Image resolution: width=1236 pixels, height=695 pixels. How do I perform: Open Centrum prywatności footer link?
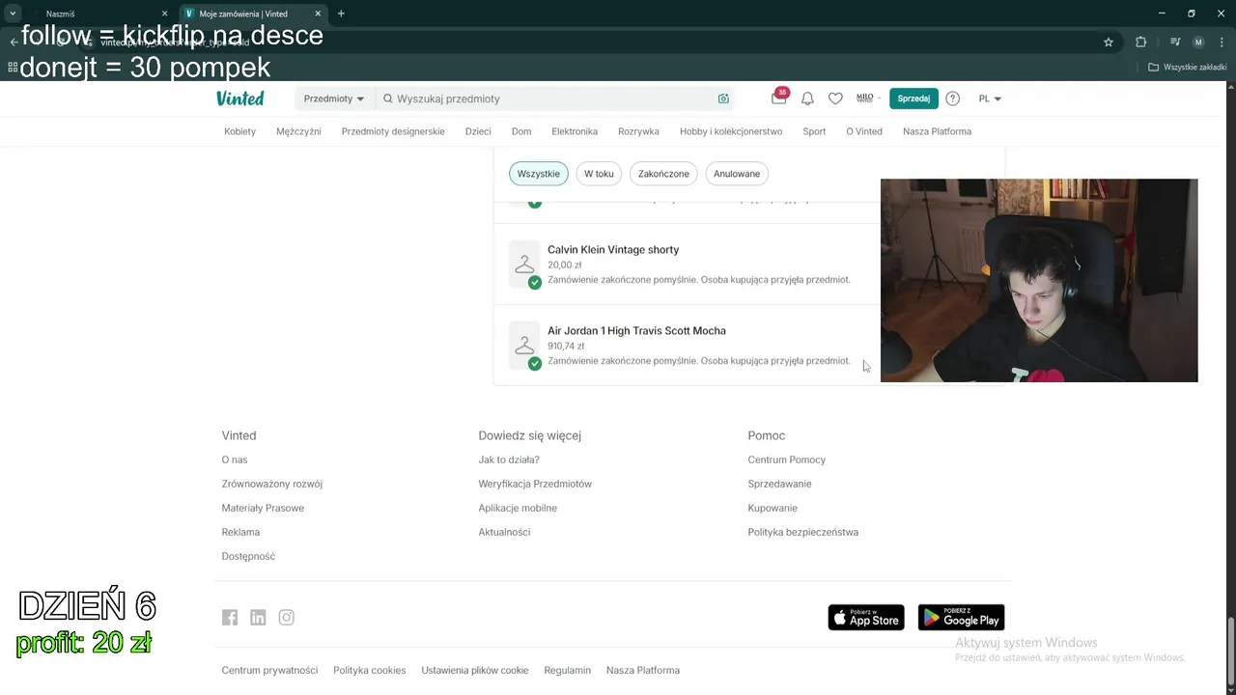(269, 670)
